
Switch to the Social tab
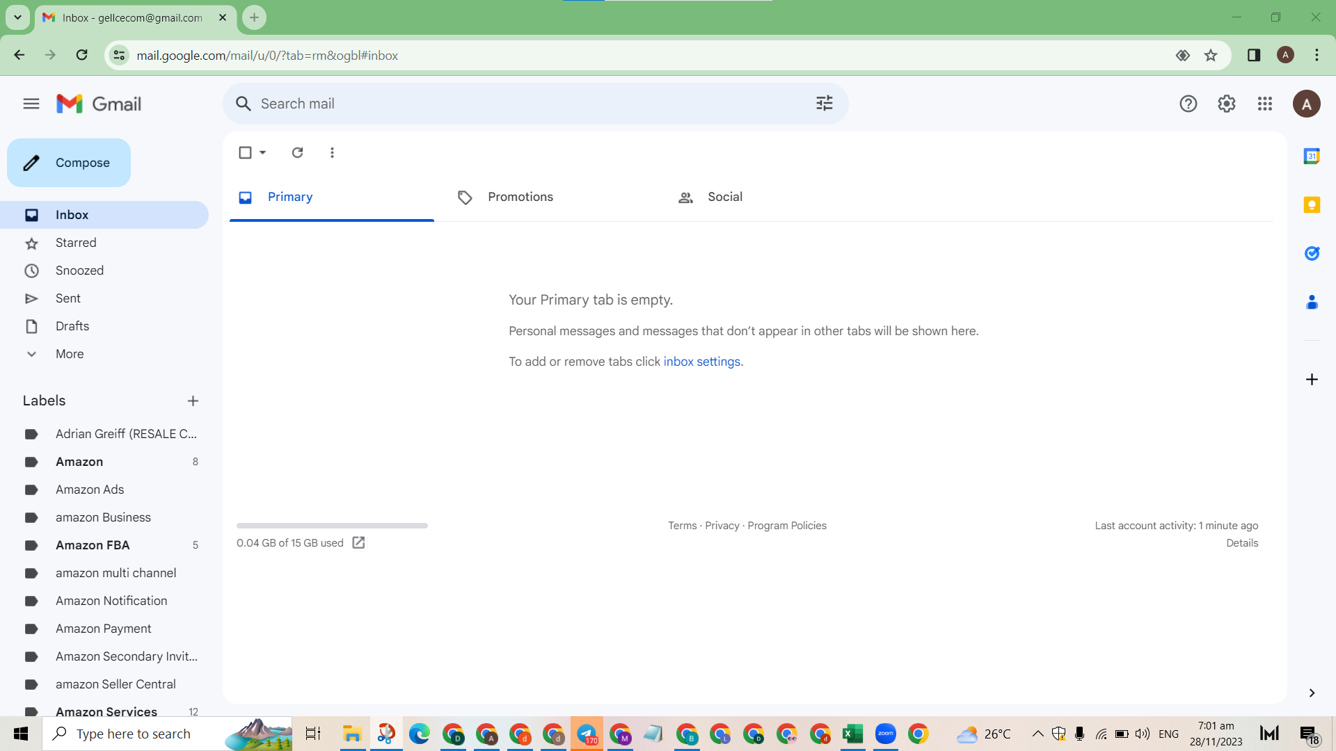click(772, 197)
